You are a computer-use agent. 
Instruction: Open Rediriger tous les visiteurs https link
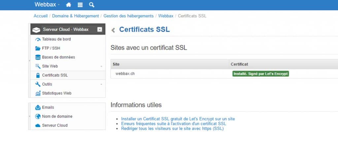[172, 129]
